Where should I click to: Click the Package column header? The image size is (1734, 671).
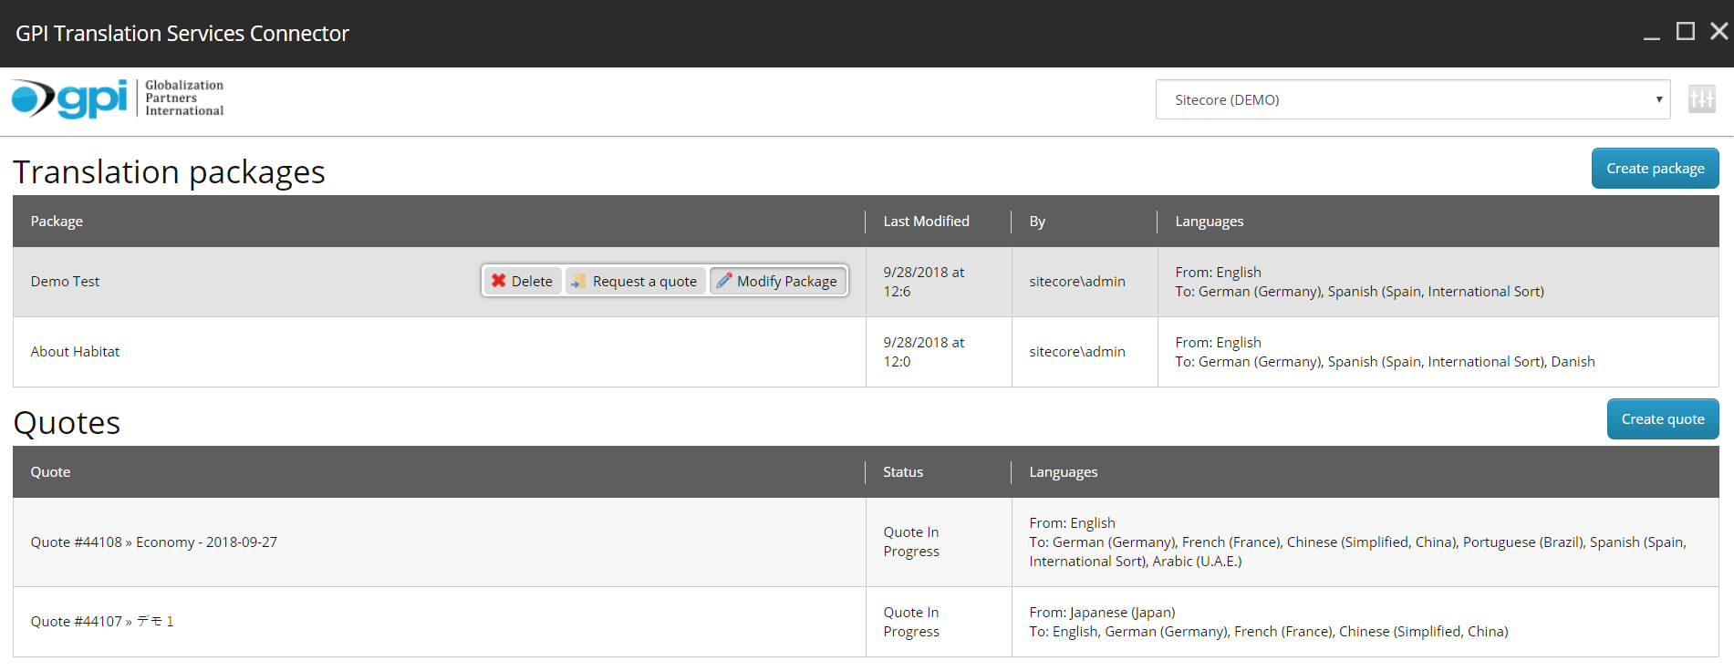click(57, 222)
